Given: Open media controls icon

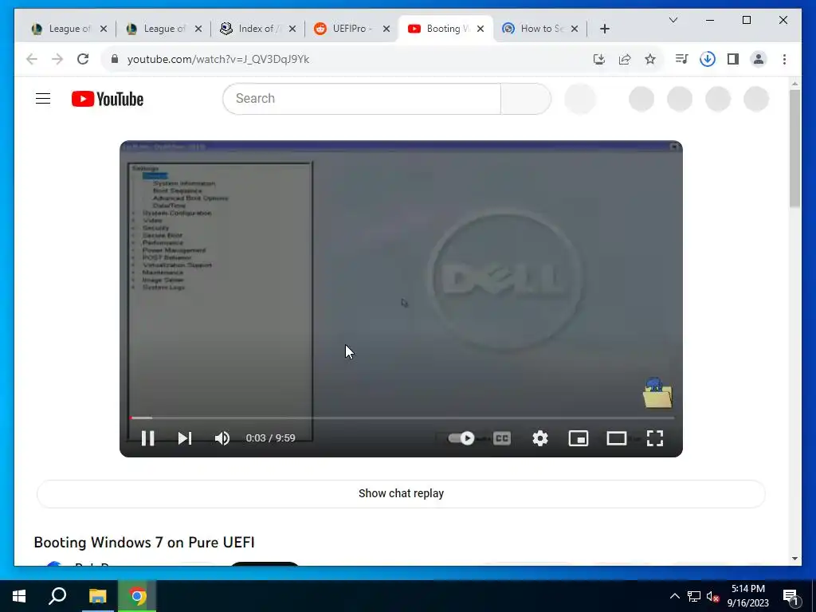Looking at the screenshot, I should [x=682, y=59].
